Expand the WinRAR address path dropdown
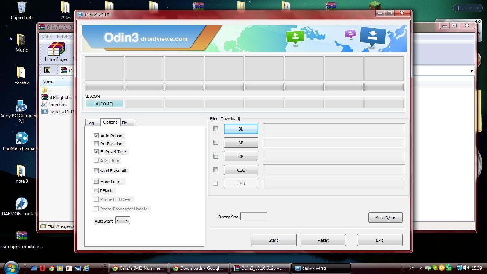 (x=471, y=71)
